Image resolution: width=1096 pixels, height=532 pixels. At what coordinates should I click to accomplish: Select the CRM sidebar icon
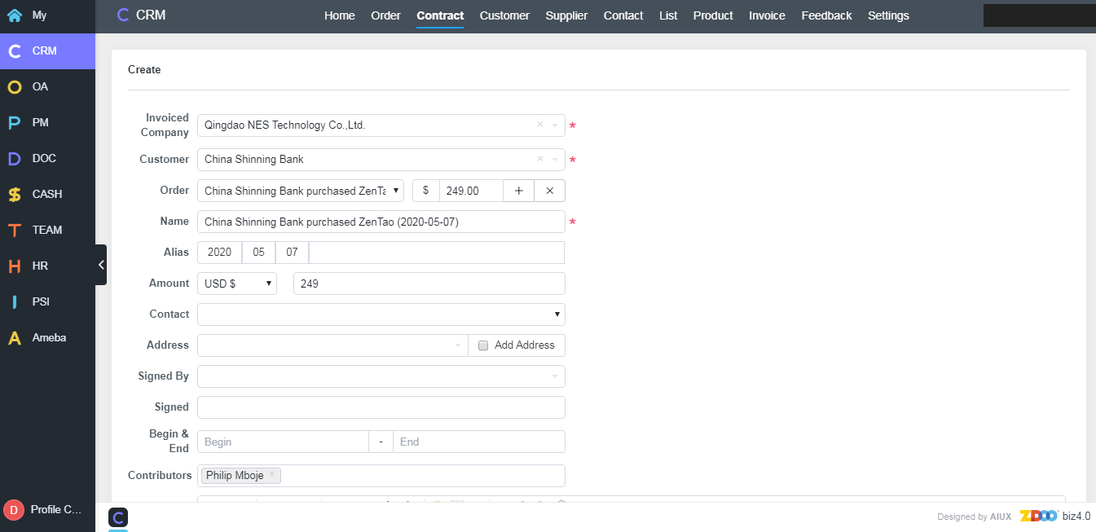pyautogui.click(x=15, y=51)
